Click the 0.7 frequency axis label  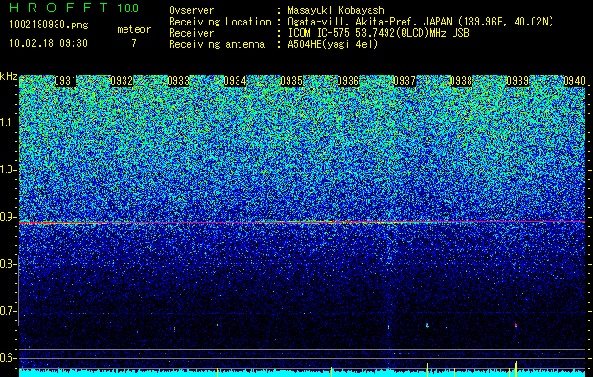click(8, 311)
